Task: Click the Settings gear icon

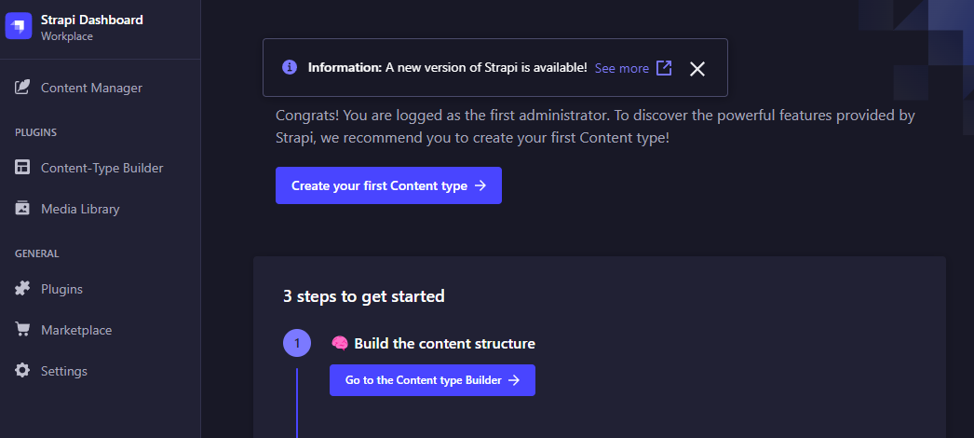Action: click(22, 371)
